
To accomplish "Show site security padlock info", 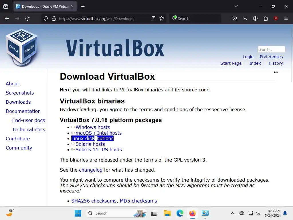I will pyautogui.click(x=54, y=19).
